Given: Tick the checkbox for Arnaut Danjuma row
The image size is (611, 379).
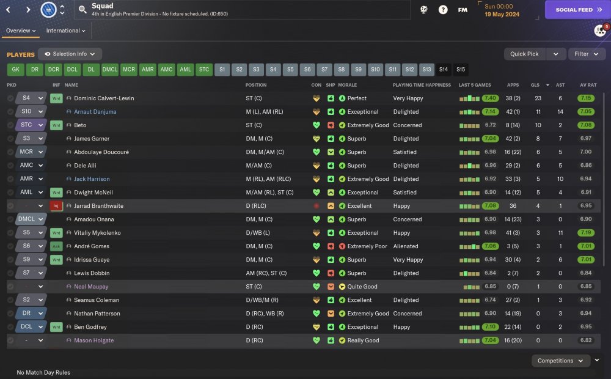Looking at the screenshot, I should (x=10, y=111).
